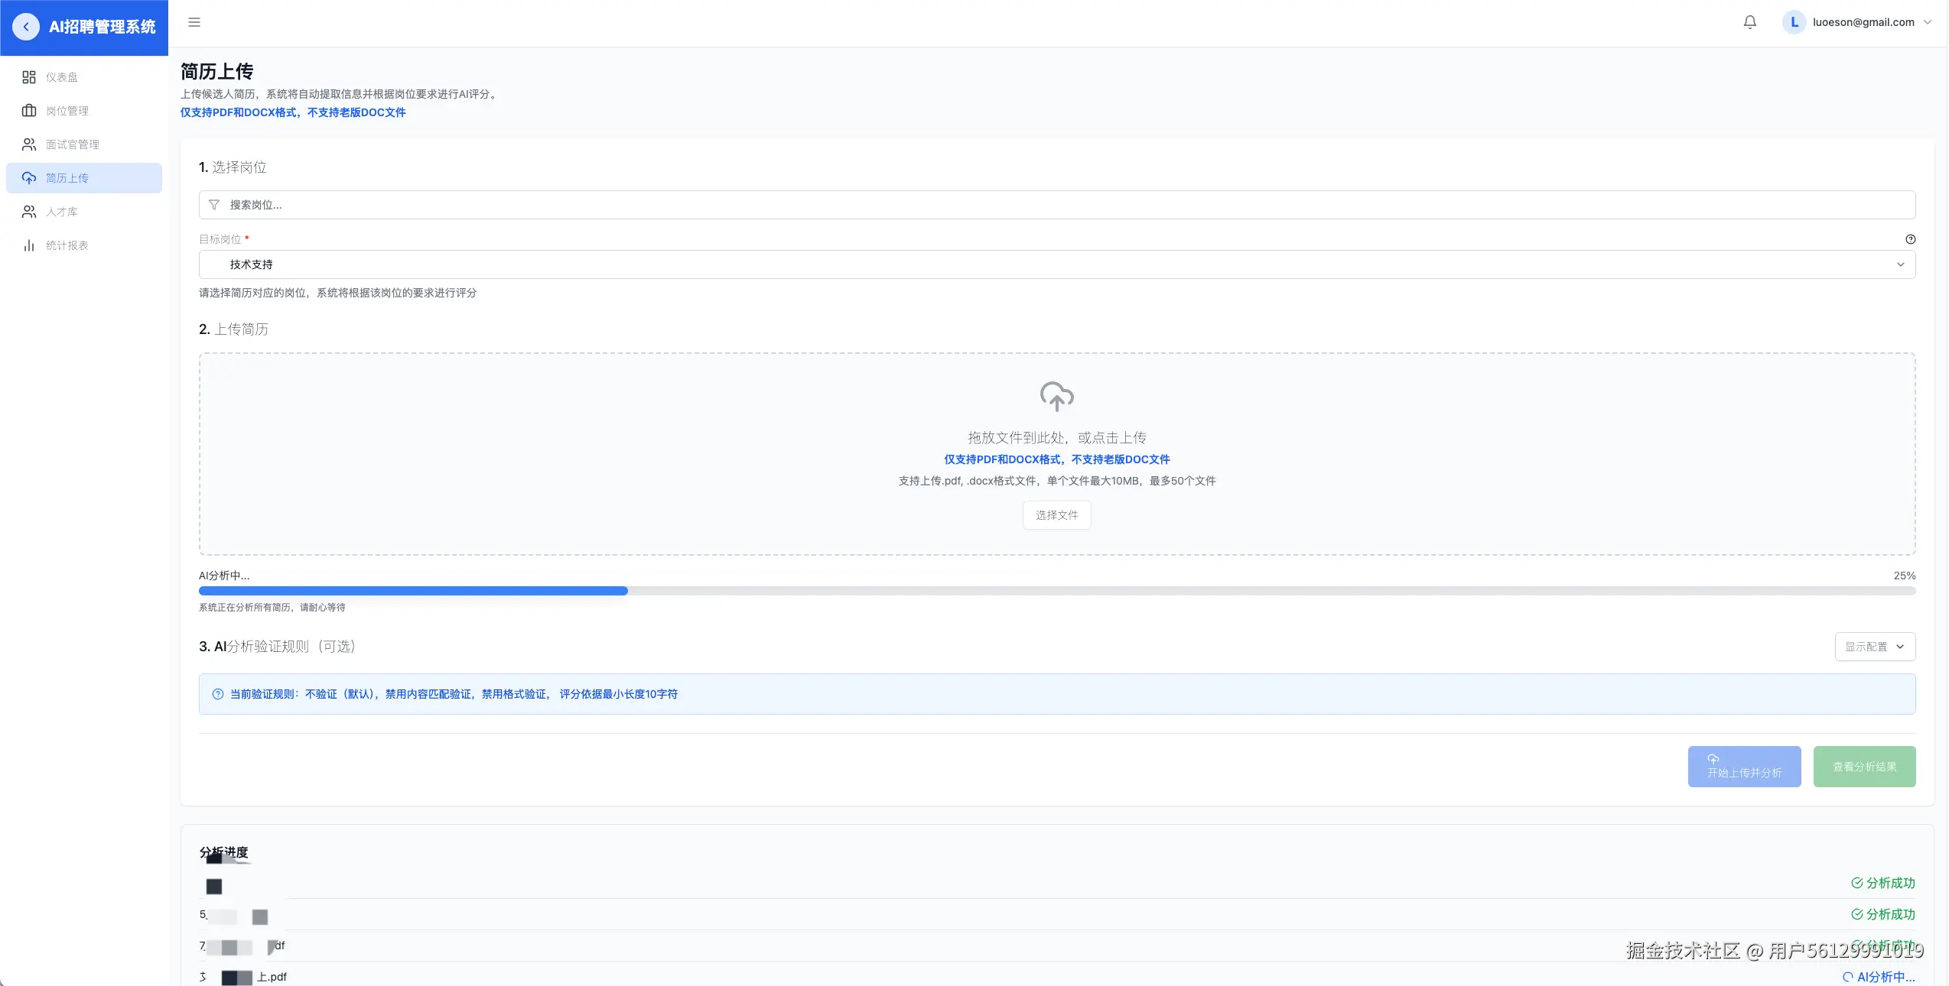
Task: Open the notifications bell
Action: point(1749,22)
